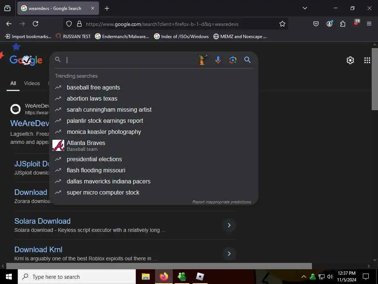Viewport: 378px width, 284px height.
Task: Search by image with Google Lens
Action: tap(233, 60)
